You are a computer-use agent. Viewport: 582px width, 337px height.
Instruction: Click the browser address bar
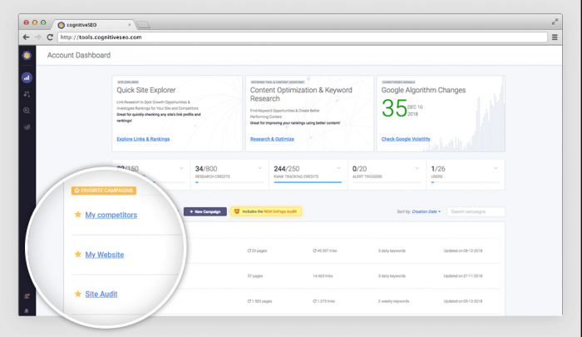302,37
